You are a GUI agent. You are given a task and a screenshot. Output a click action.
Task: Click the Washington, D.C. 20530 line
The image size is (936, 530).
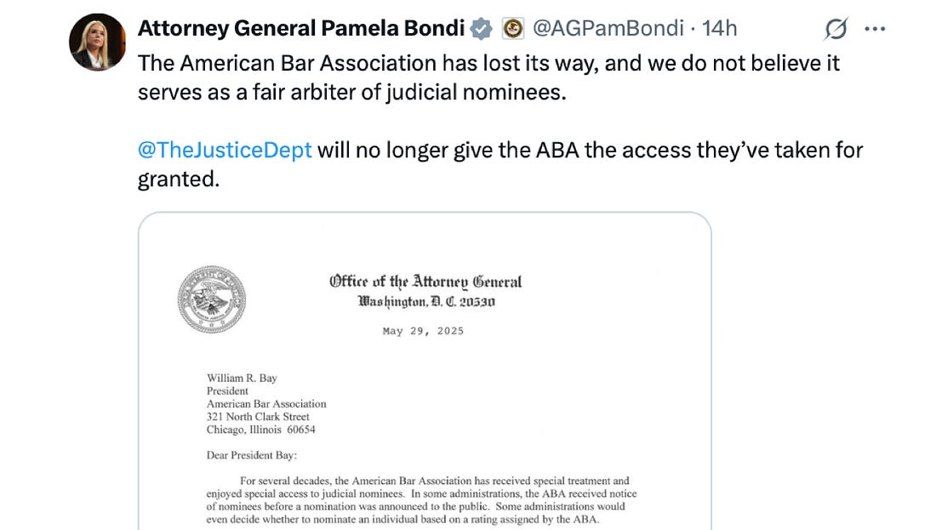point(426,302)
